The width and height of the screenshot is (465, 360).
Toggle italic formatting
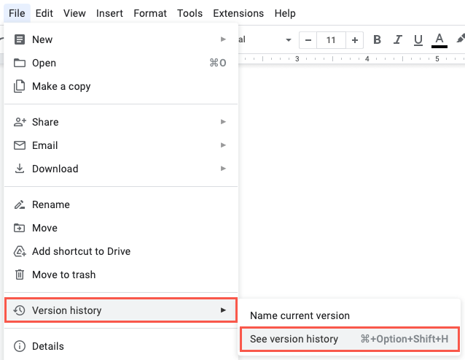[397, 39]
